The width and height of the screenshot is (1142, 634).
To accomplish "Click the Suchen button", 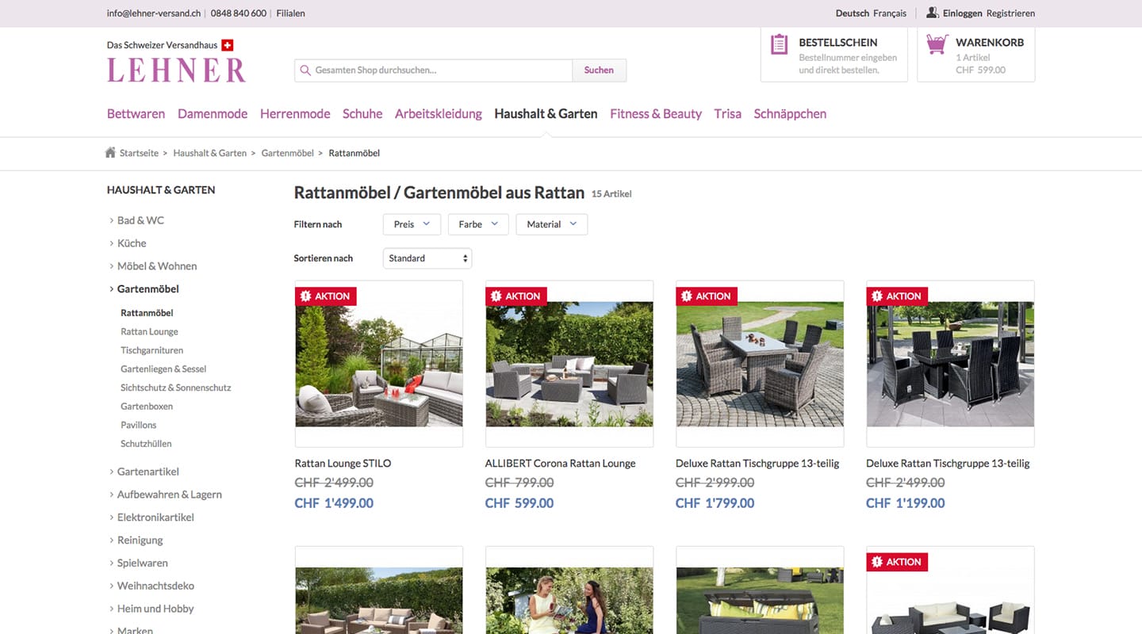I will [x=599, y=70].
